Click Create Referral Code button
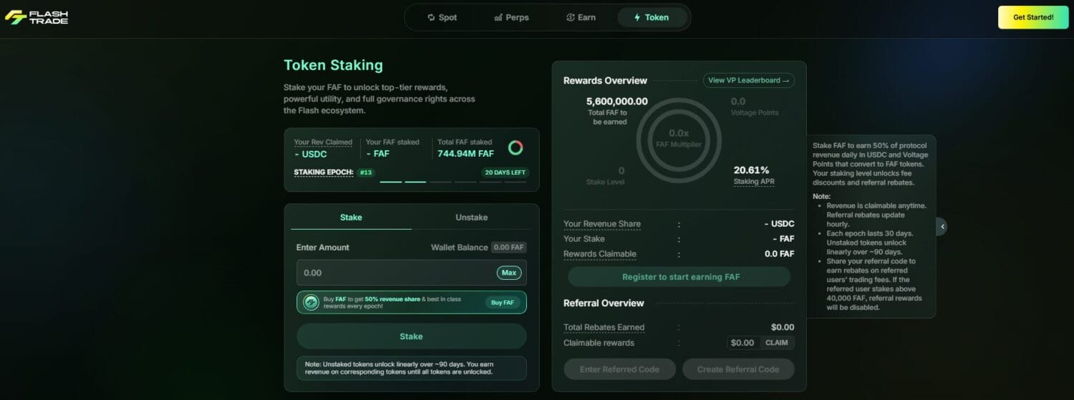The height and width of the screenshot is (400, 1074). [738, 369]
